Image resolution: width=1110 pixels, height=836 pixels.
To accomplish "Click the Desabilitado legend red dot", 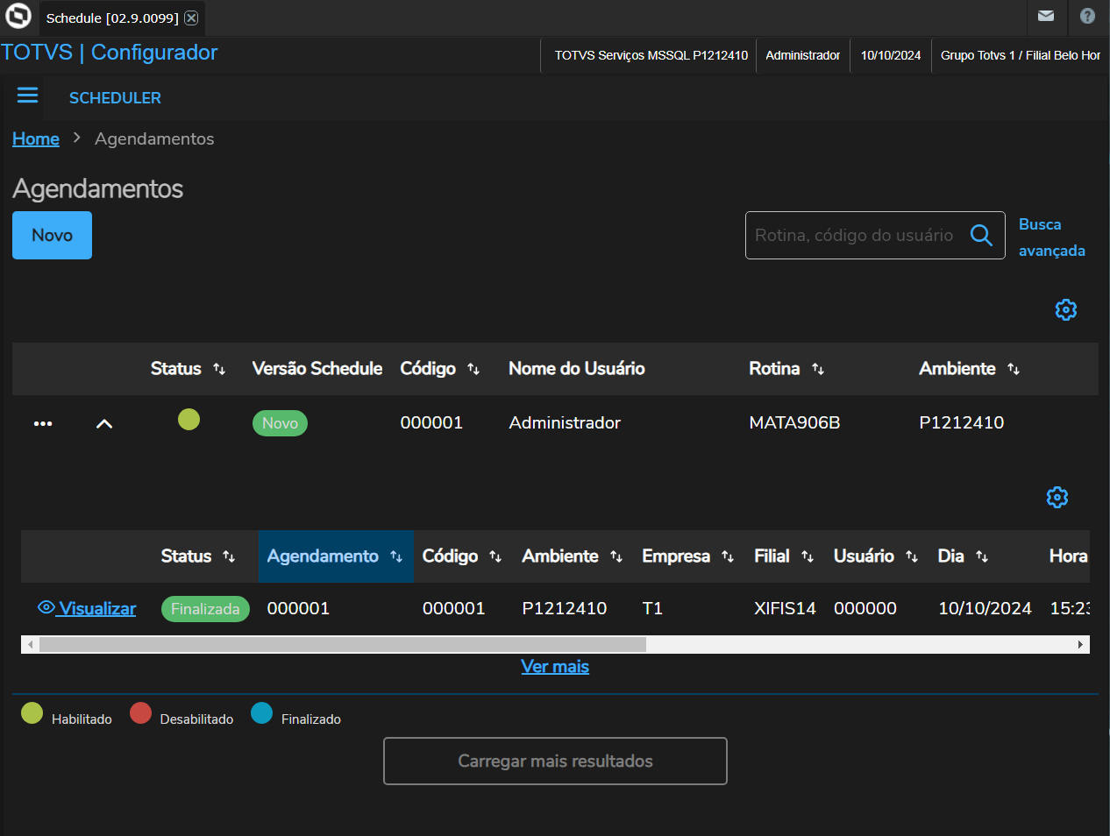I will (140, 713).
